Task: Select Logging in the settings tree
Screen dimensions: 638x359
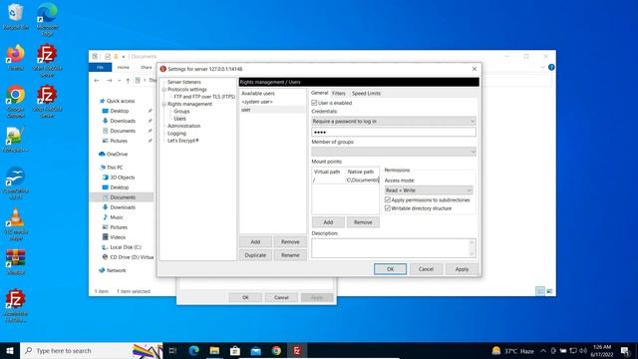Action: (x=176, y=133)
